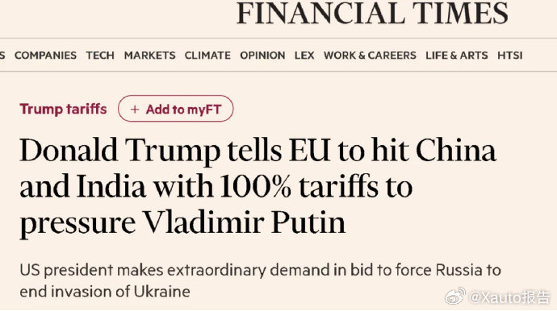Click the plus icon in Add to myFT
Viewport: 557px width, 311px height.
tap(135, 110)
